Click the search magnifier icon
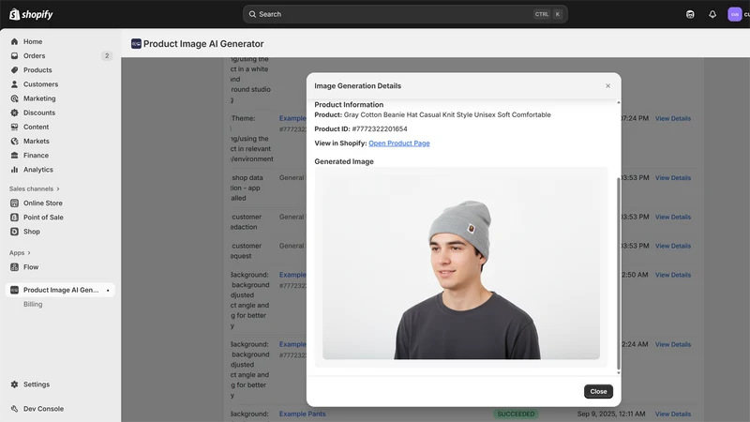Viewport: 750px width, 422px height. (x=252, y=14)
